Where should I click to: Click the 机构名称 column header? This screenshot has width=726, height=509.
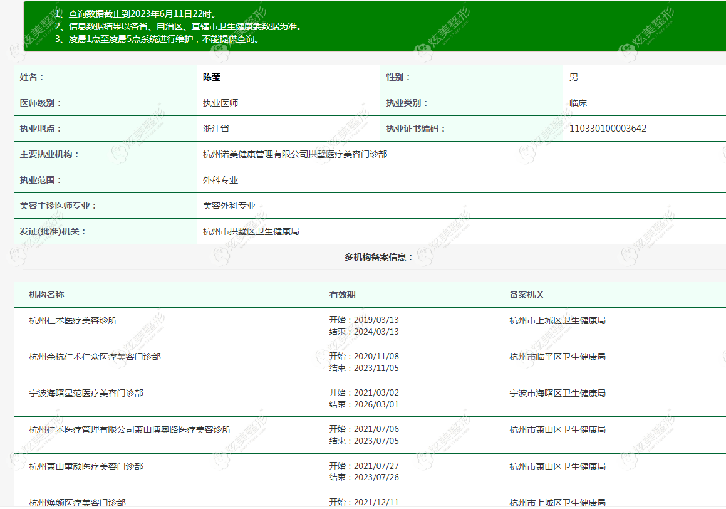tap(46, 295)
